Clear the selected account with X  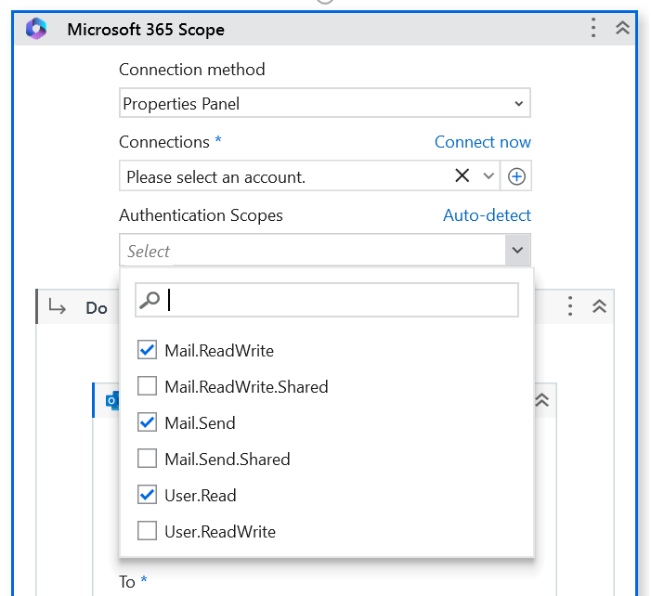click(462, 175)
